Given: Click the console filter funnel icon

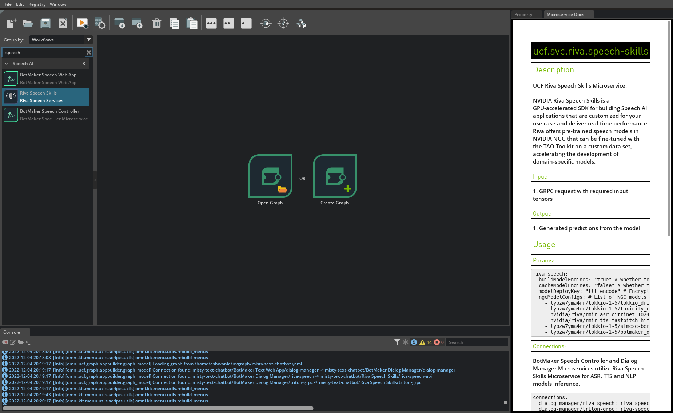Looking at the screenshot, I should point(397,342).
